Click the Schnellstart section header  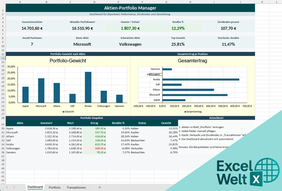pos(216,118)
